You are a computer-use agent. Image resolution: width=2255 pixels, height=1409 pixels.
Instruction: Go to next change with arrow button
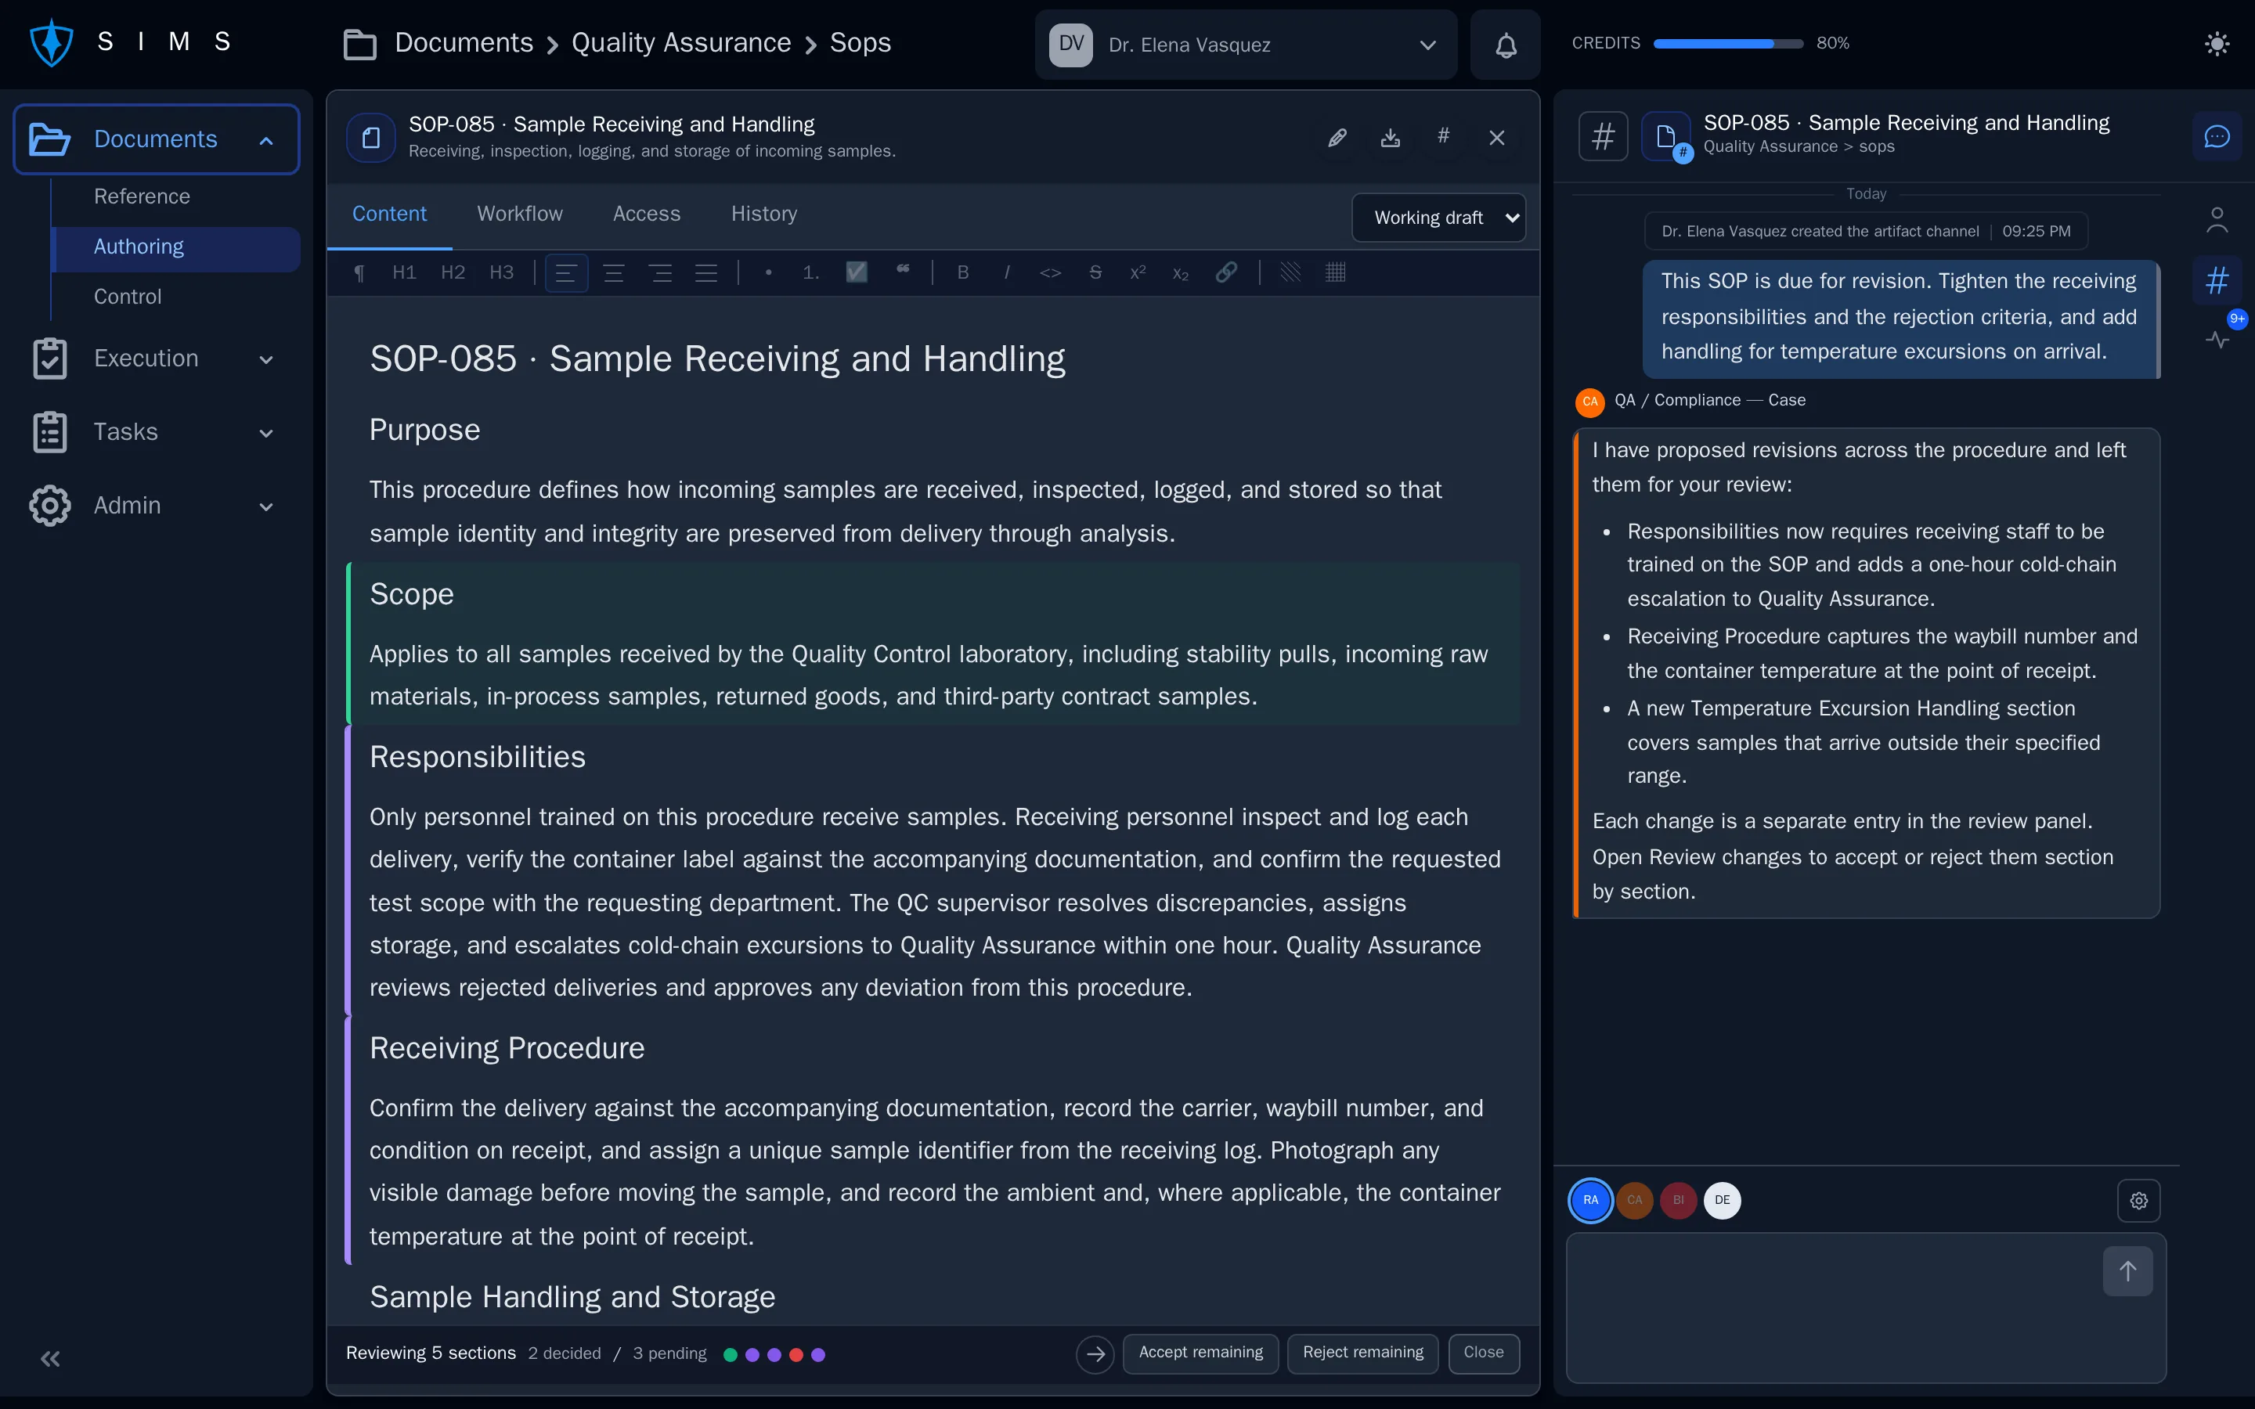(1095, 1354)
